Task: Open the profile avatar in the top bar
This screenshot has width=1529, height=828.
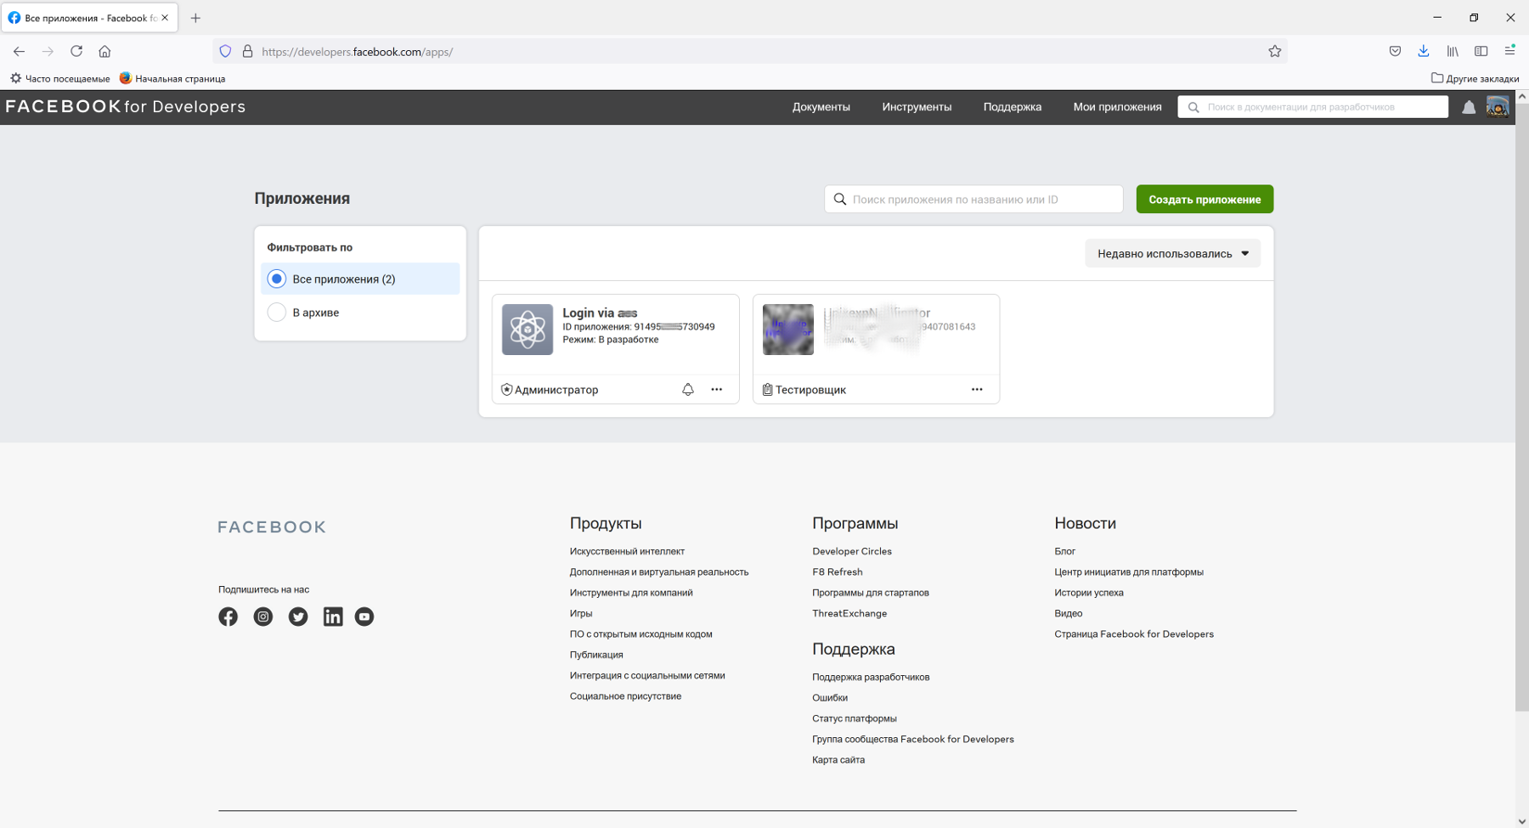Action: [1497, 107]
